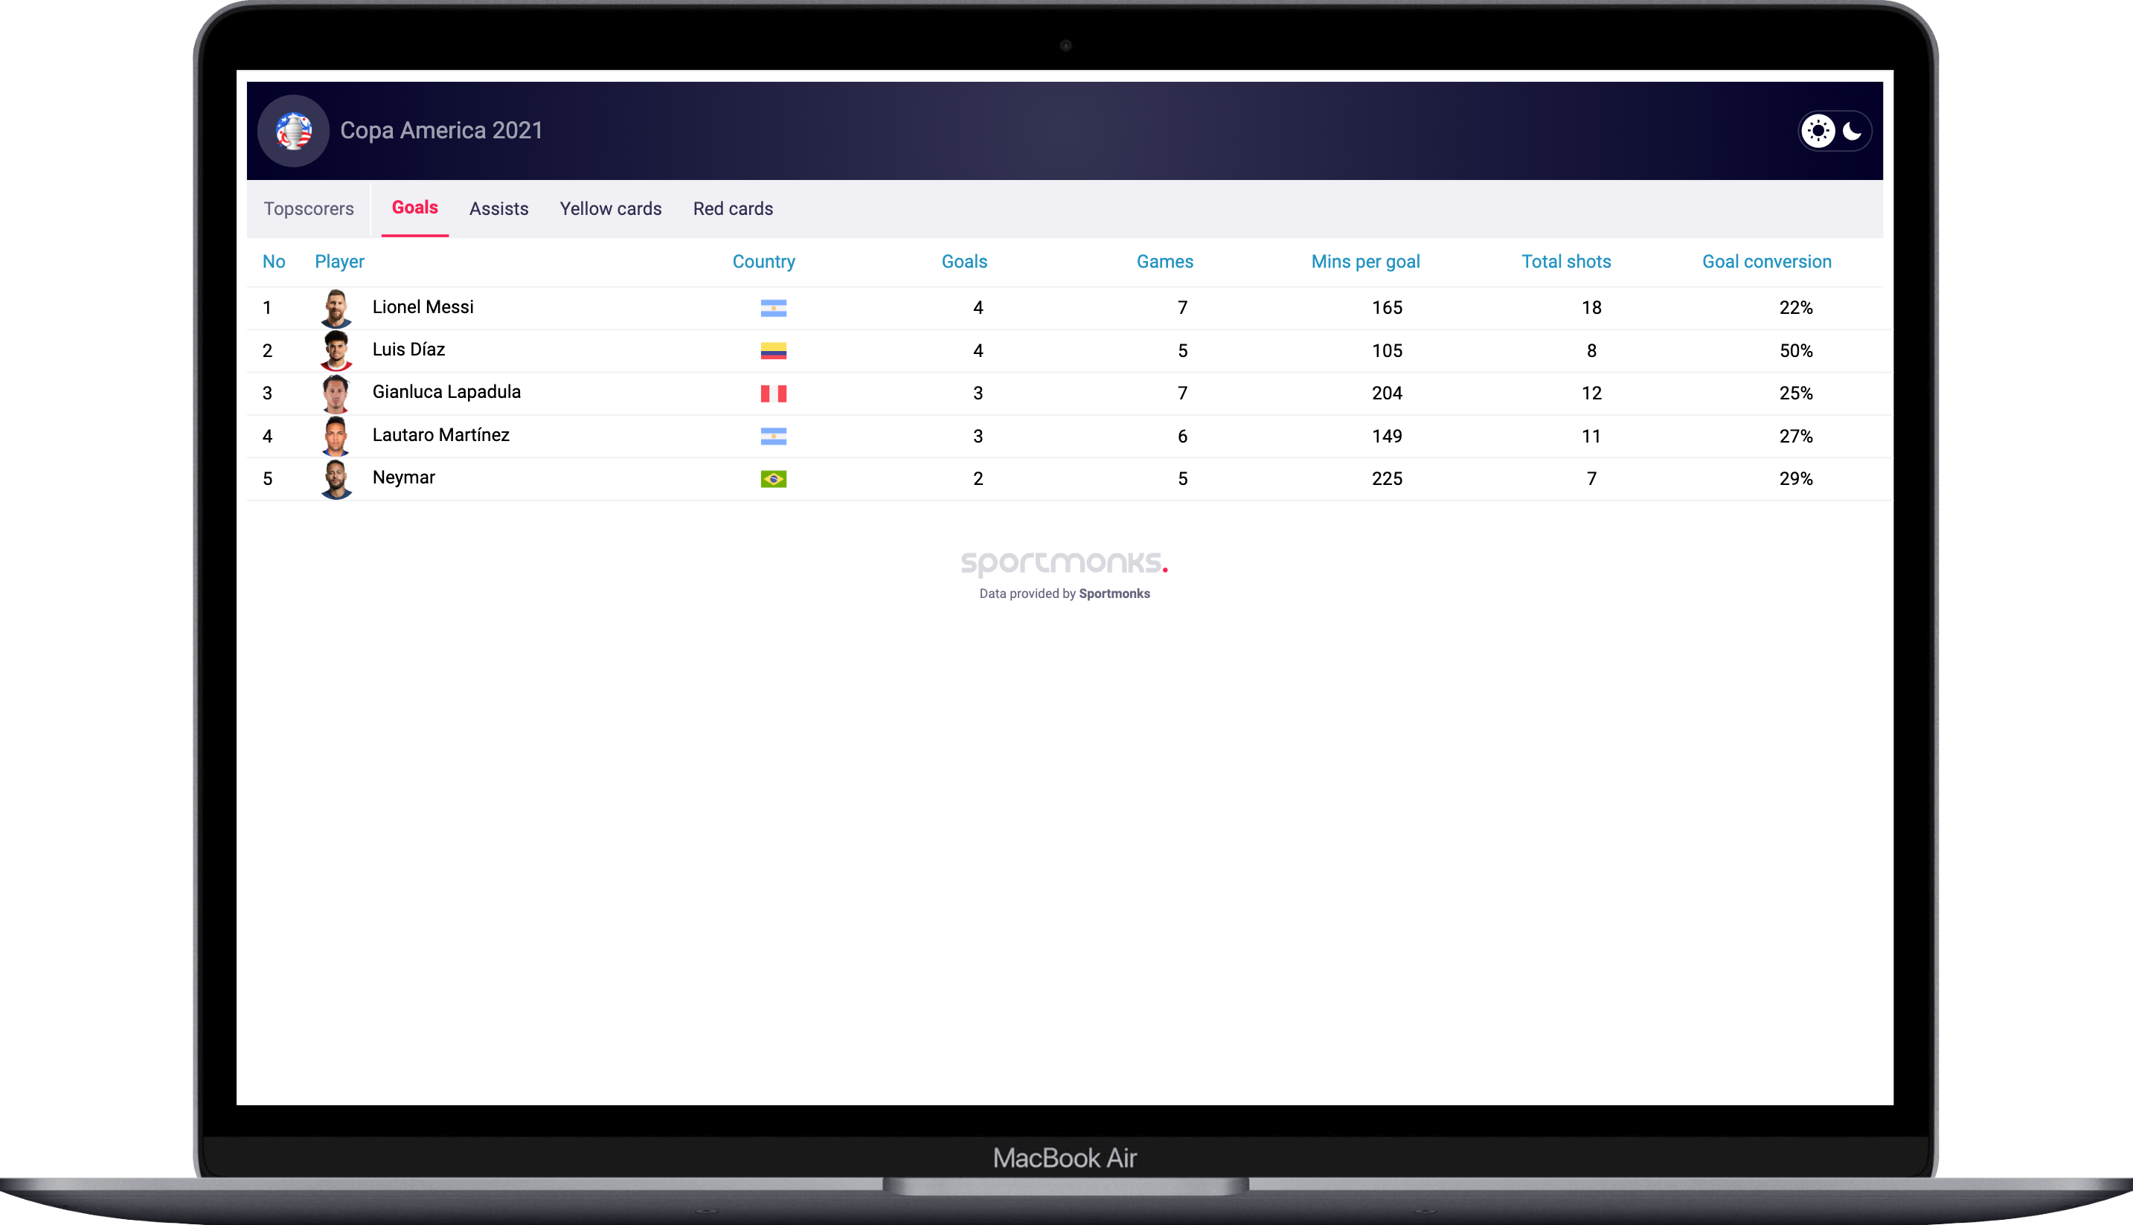Click the Peru flag in Lapadula's row
The height and width of the screenshot is (1225, 2133).
tap(773, 393)
